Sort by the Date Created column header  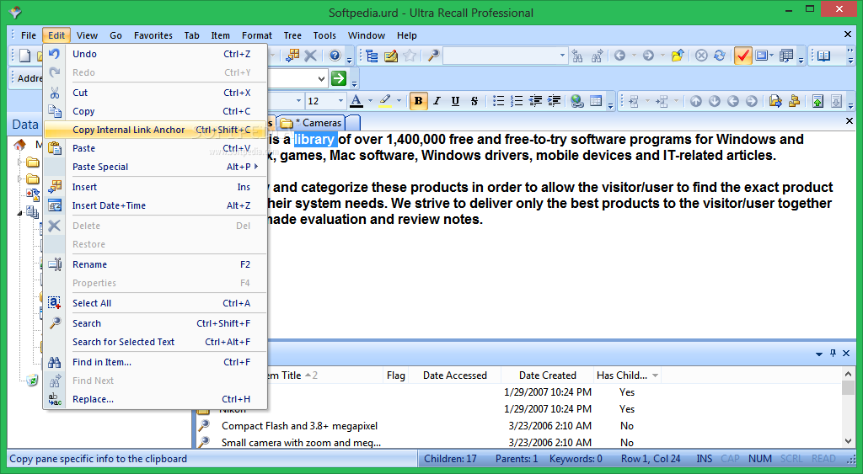548,375
